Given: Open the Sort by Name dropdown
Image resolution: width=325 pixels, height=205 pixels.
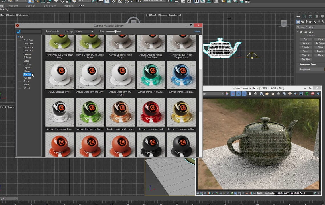Looking at the screenshot, I should (x=84, y=31).
